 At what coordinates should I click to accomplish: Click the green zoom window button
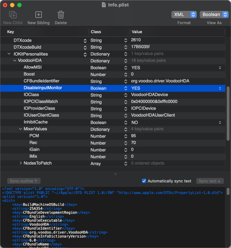pos(19,5)
